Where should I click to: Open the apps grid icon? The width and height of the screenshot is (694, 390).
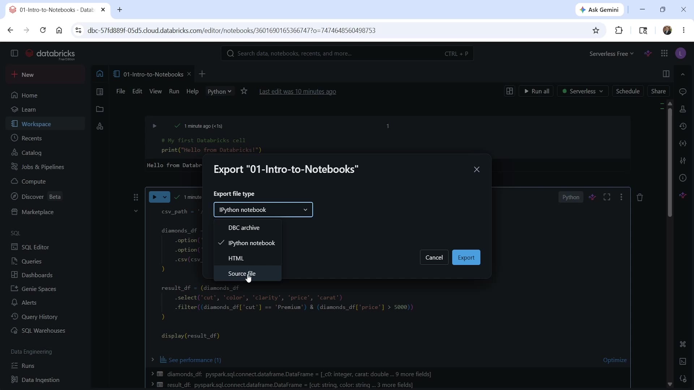(x=664, y=53)
